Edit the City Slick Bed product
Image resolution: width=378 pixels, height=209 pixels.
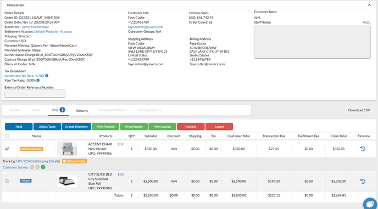[121, 174]
